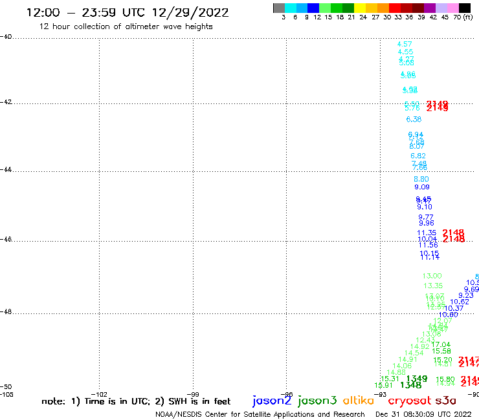Click the black swatch at the legend's end

coord(465,8)
